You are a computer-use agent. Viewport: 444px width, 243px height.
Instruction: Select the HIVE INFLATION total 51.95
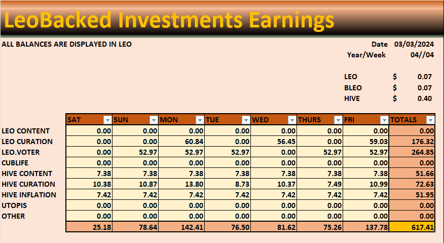(412, 195)
